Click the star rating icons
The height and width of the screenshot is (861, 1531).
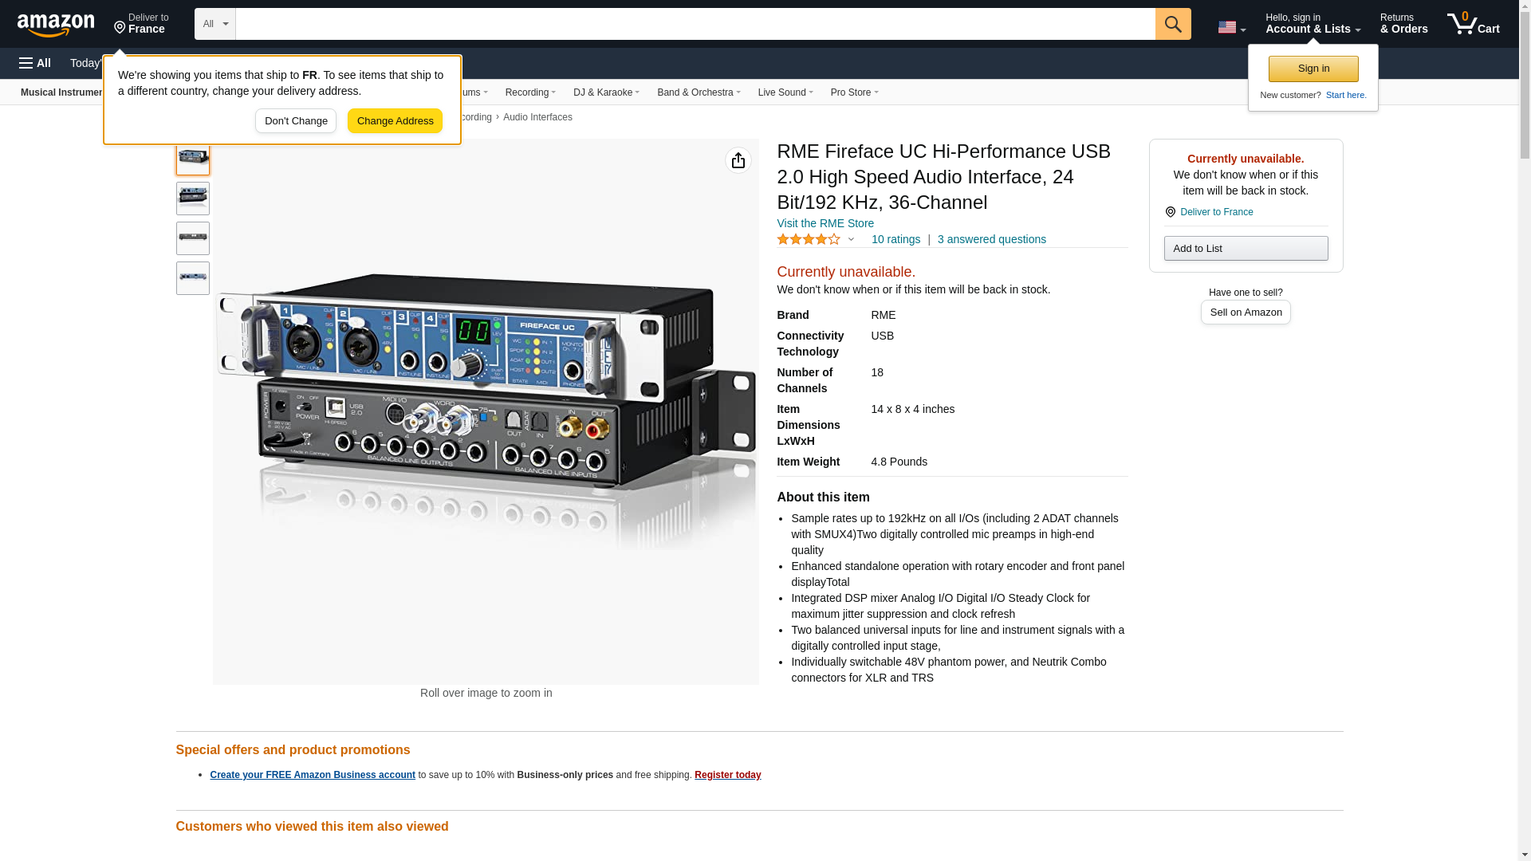(x=808, y=239)
